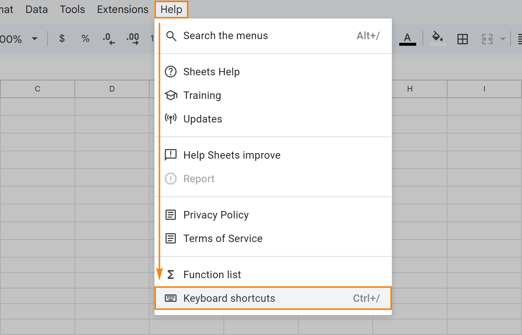Open Function list
522x335 pixels.
point(273,274)
